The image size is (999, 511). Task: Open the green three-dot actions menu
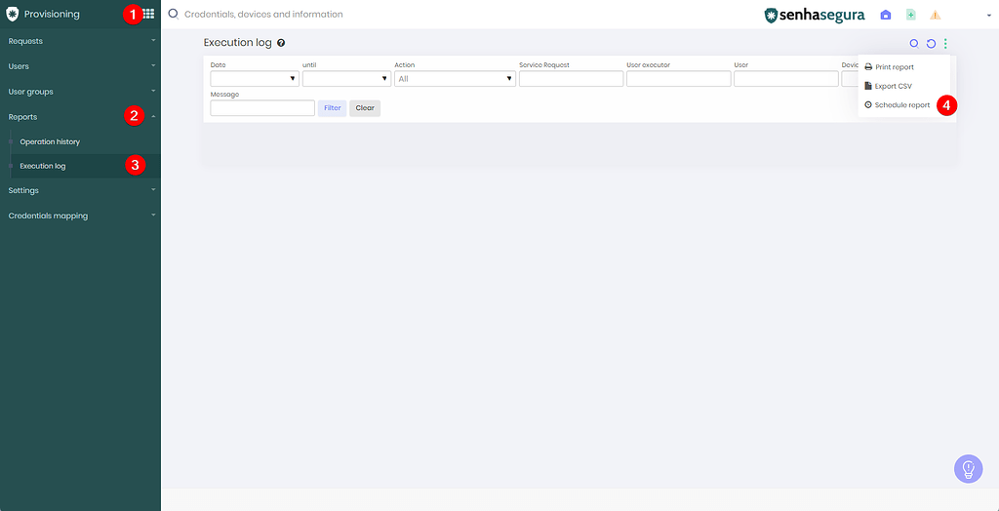[945, 43]
